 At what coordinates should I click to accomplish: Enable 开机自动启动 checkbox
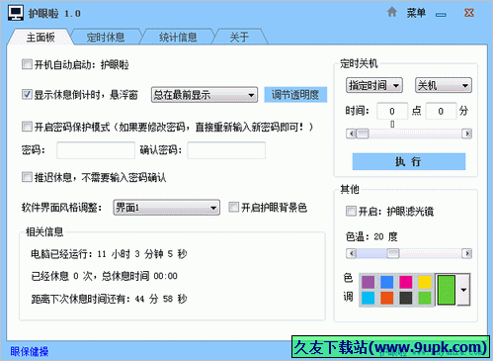pos(27,64)
